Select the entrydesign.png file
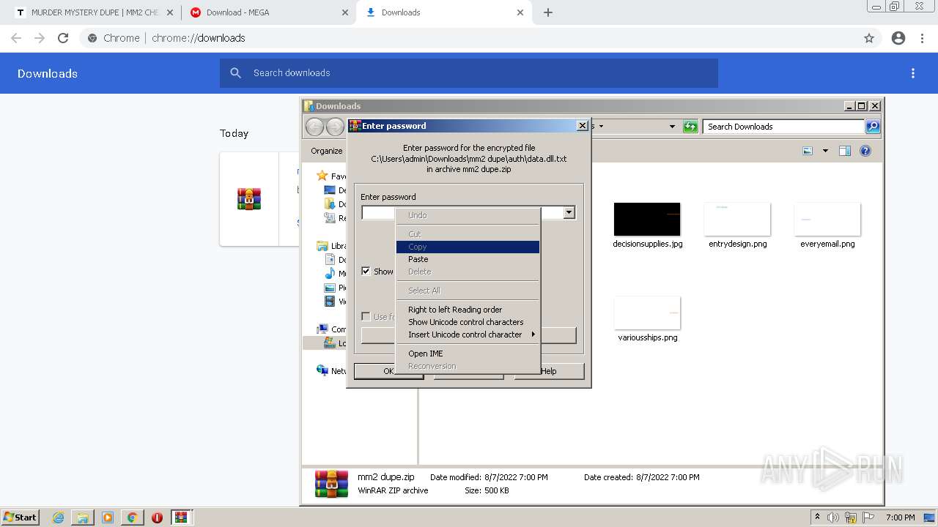Viewport: 938px width, 527px height. [x=737, y=225]
